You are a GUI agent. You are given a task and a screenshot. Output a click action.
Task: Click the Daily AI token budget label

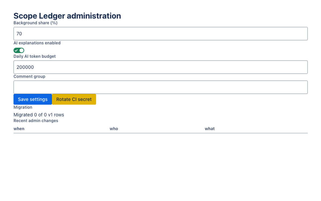coord(35,56)
